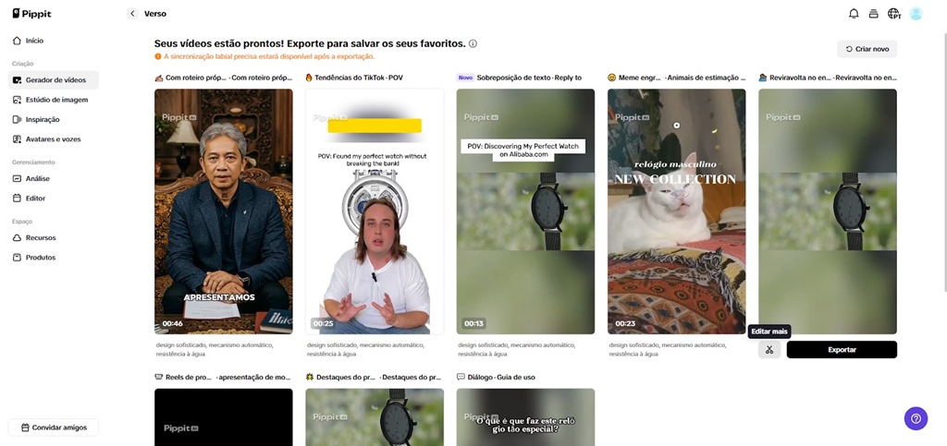
Task: Click the Criar novo button
Action: [867, 49]
